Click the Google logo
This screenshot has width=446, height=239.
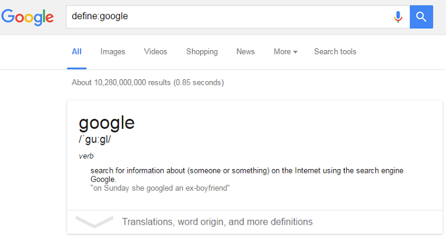[x=27, y=17]
